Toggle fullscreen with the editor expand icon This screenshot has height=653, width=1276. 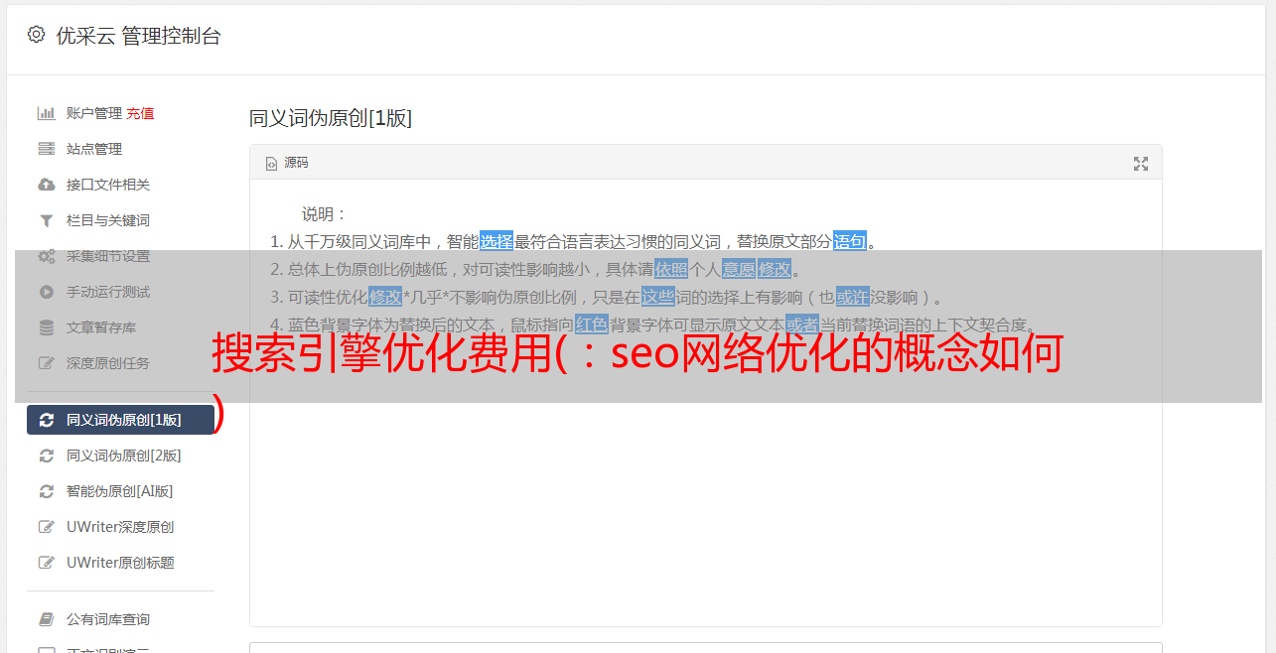(x=1141, y=164)
